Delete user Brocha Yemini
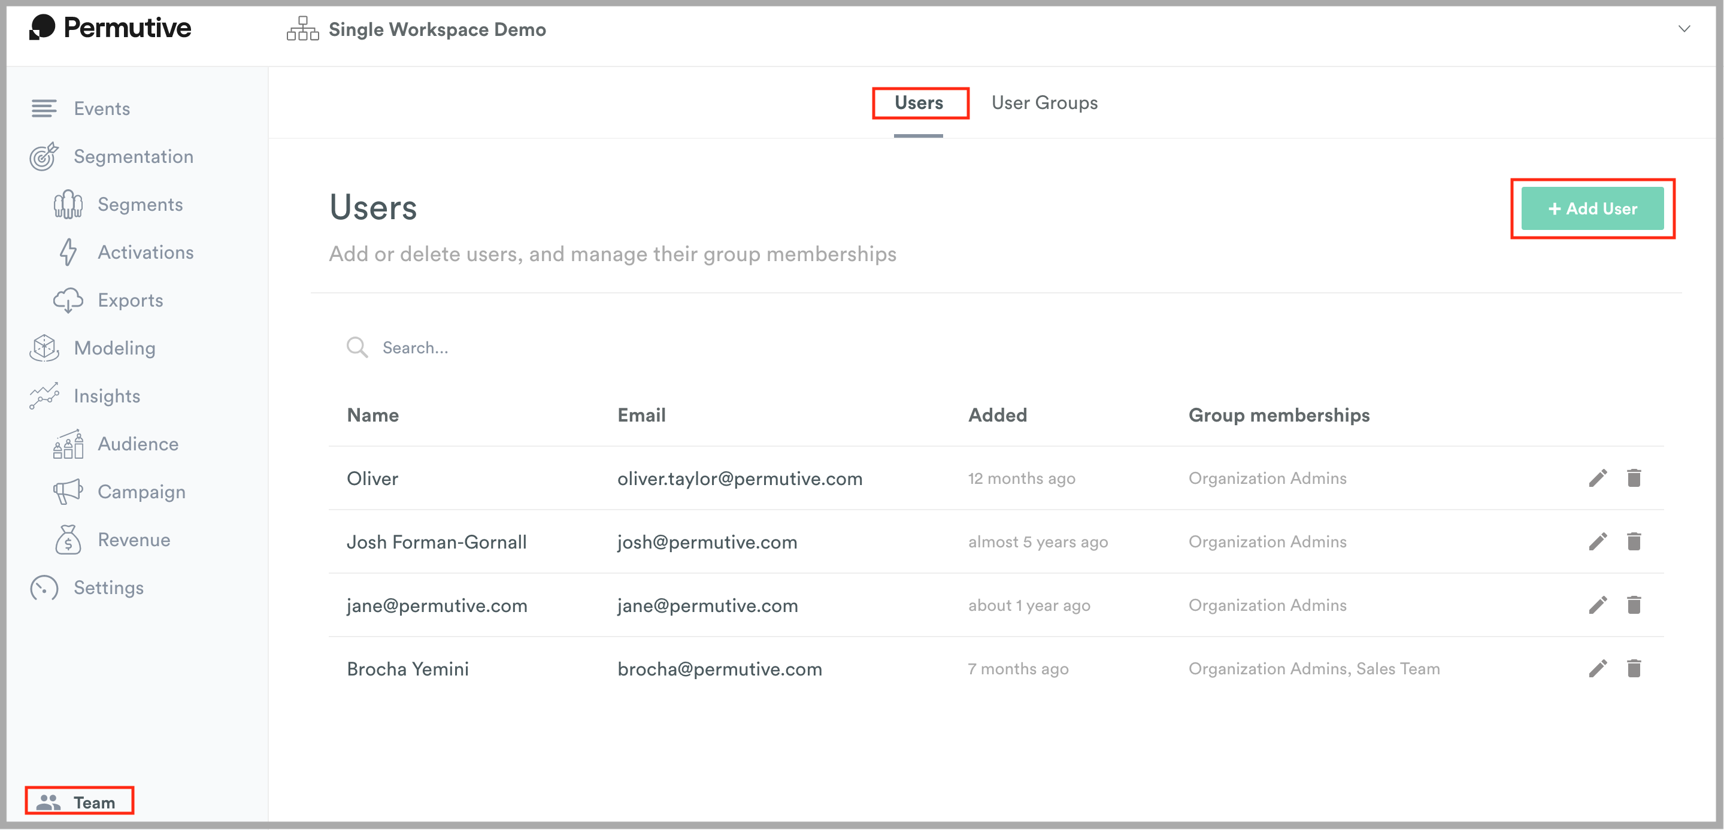Screen dimensions: 1724x830 pos(1634,669)
